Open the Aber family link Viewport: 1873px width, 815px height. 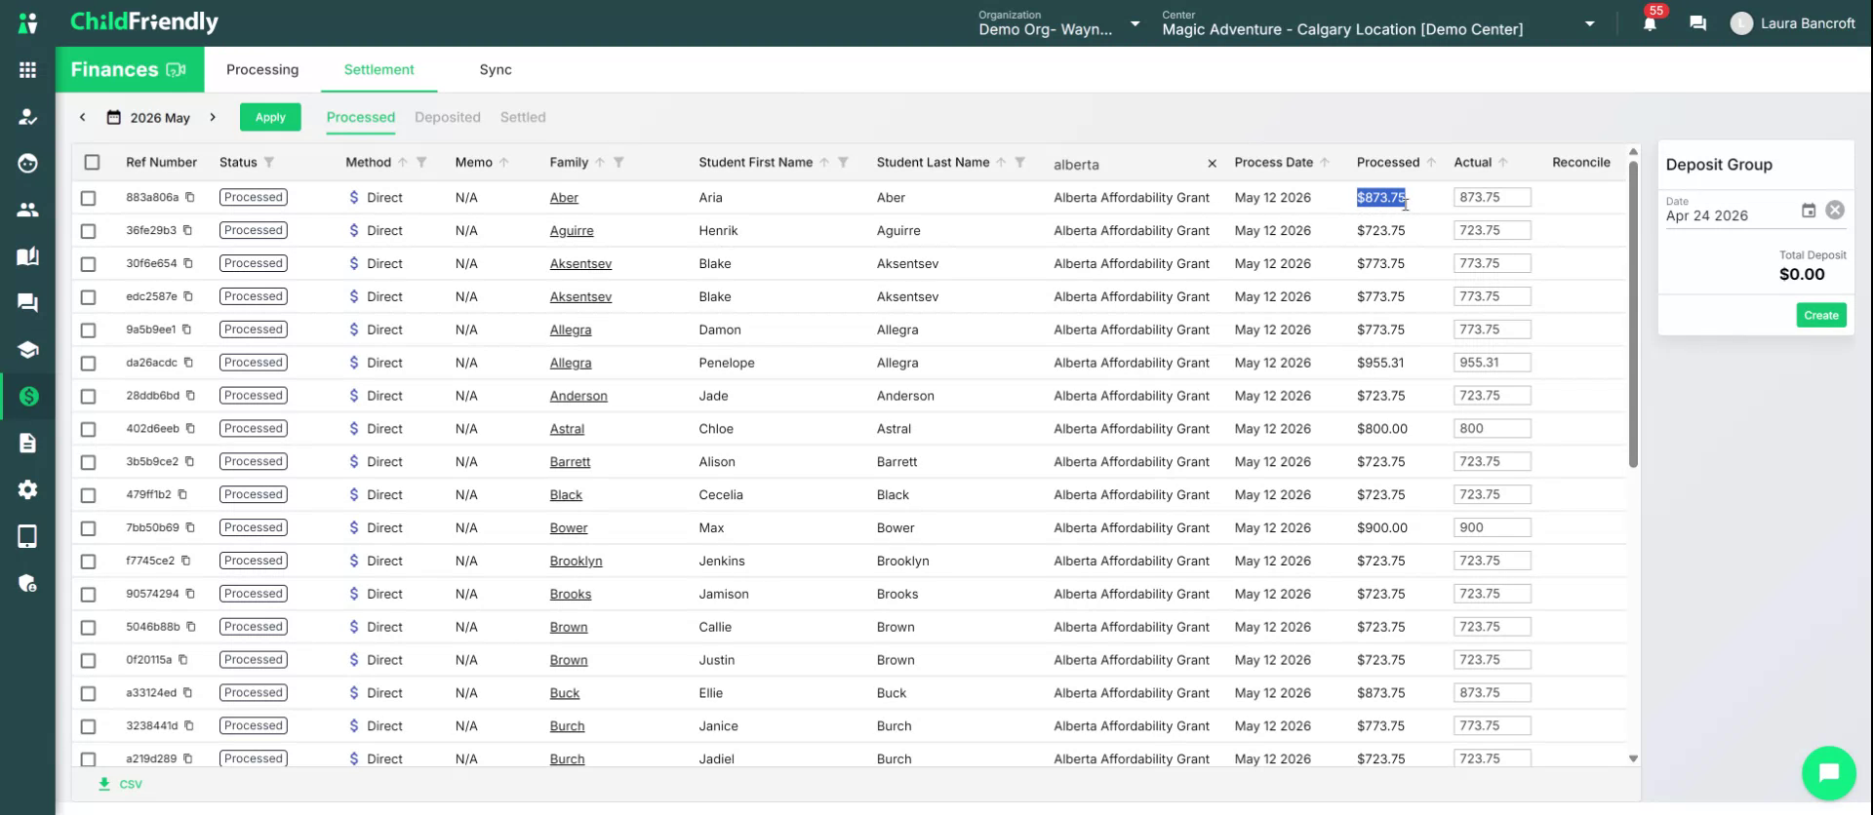click(x=564, y=198)
